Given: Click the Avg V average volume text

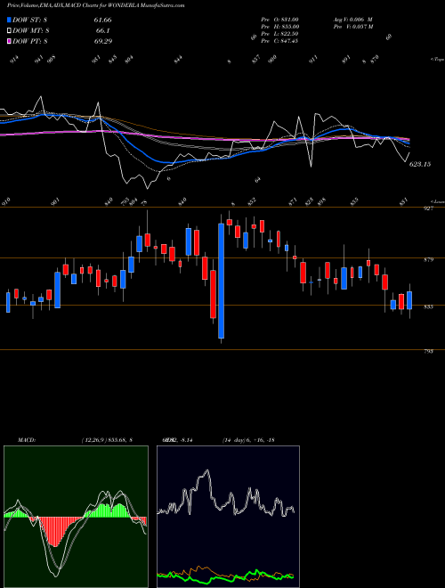Looking at the screenshot, I should 352,20.
